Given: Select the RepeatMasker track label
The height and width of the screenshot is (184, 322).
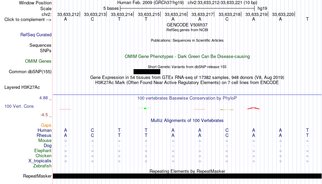Looking at the screenshot, I should (37, 176).
